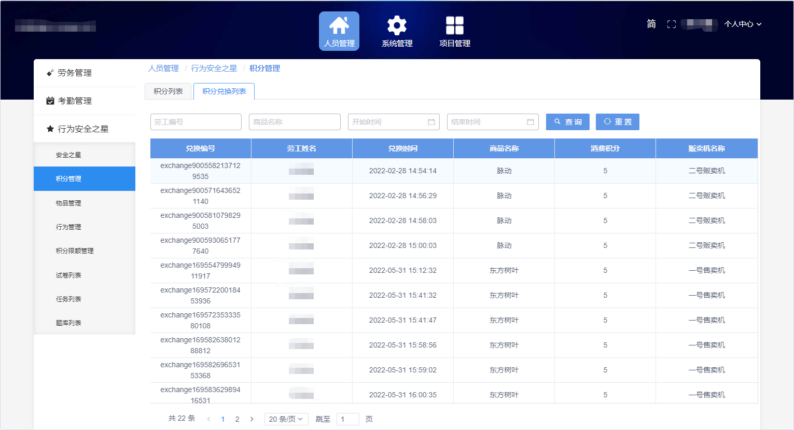Go to next page arrow
Screen dimensions: 794x430
pyautogui.click(x=252, y=419)
